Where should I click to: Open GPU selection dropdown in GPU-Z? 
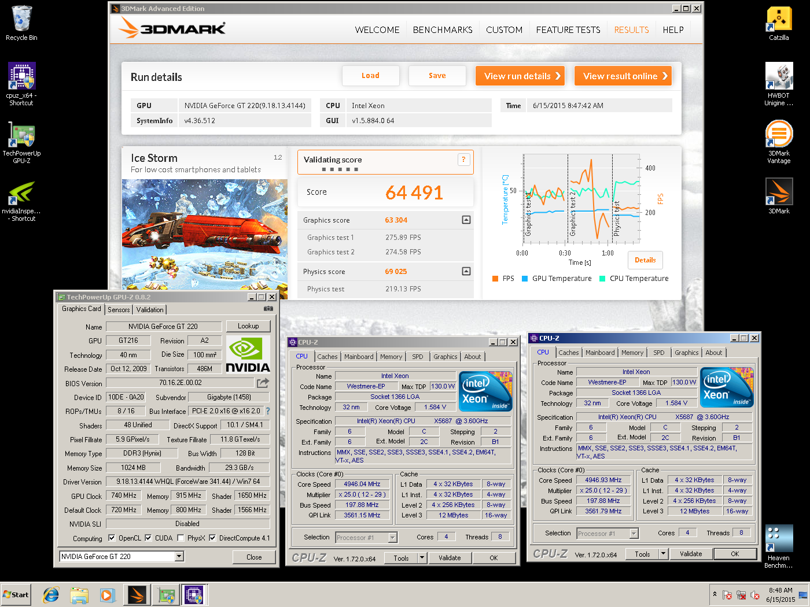(179, 556)
